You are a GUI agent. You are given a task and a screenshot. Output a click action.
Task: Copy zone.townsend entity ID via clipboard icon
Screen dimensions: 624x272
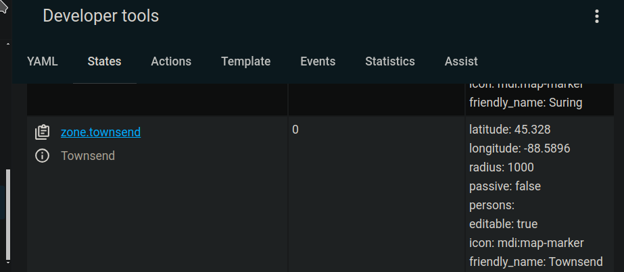[x=42, y=132]
